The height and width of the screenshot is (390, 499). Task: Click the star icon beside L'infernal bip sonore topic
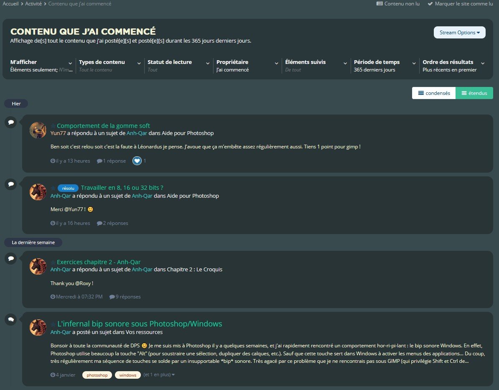pyautogui.click(x=53, y=324)
